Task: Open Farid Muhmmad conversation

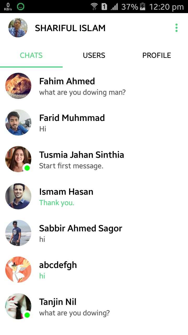Action: pos(104,123)
